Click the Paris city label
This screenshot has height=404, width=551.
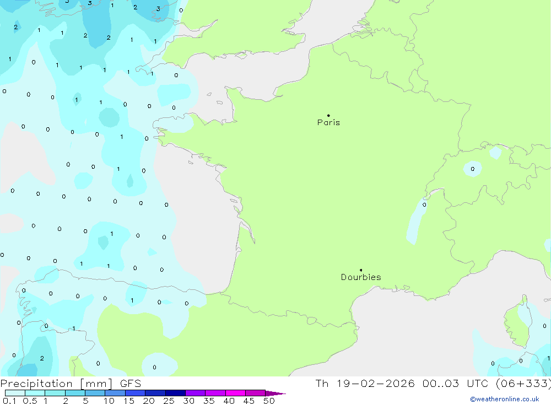point(328,122)
